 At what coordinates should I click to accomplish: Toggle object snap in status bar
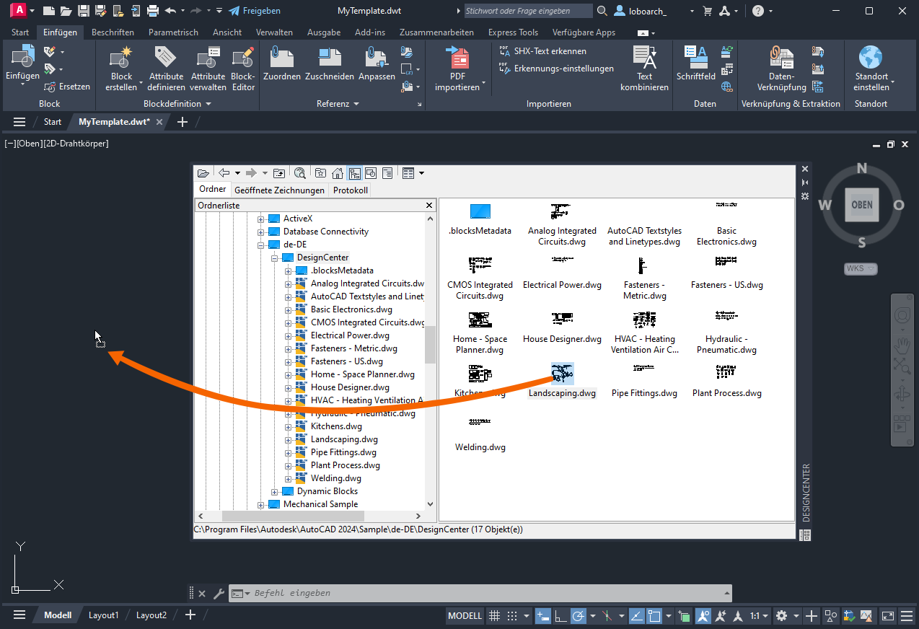(x=654, y=616)
